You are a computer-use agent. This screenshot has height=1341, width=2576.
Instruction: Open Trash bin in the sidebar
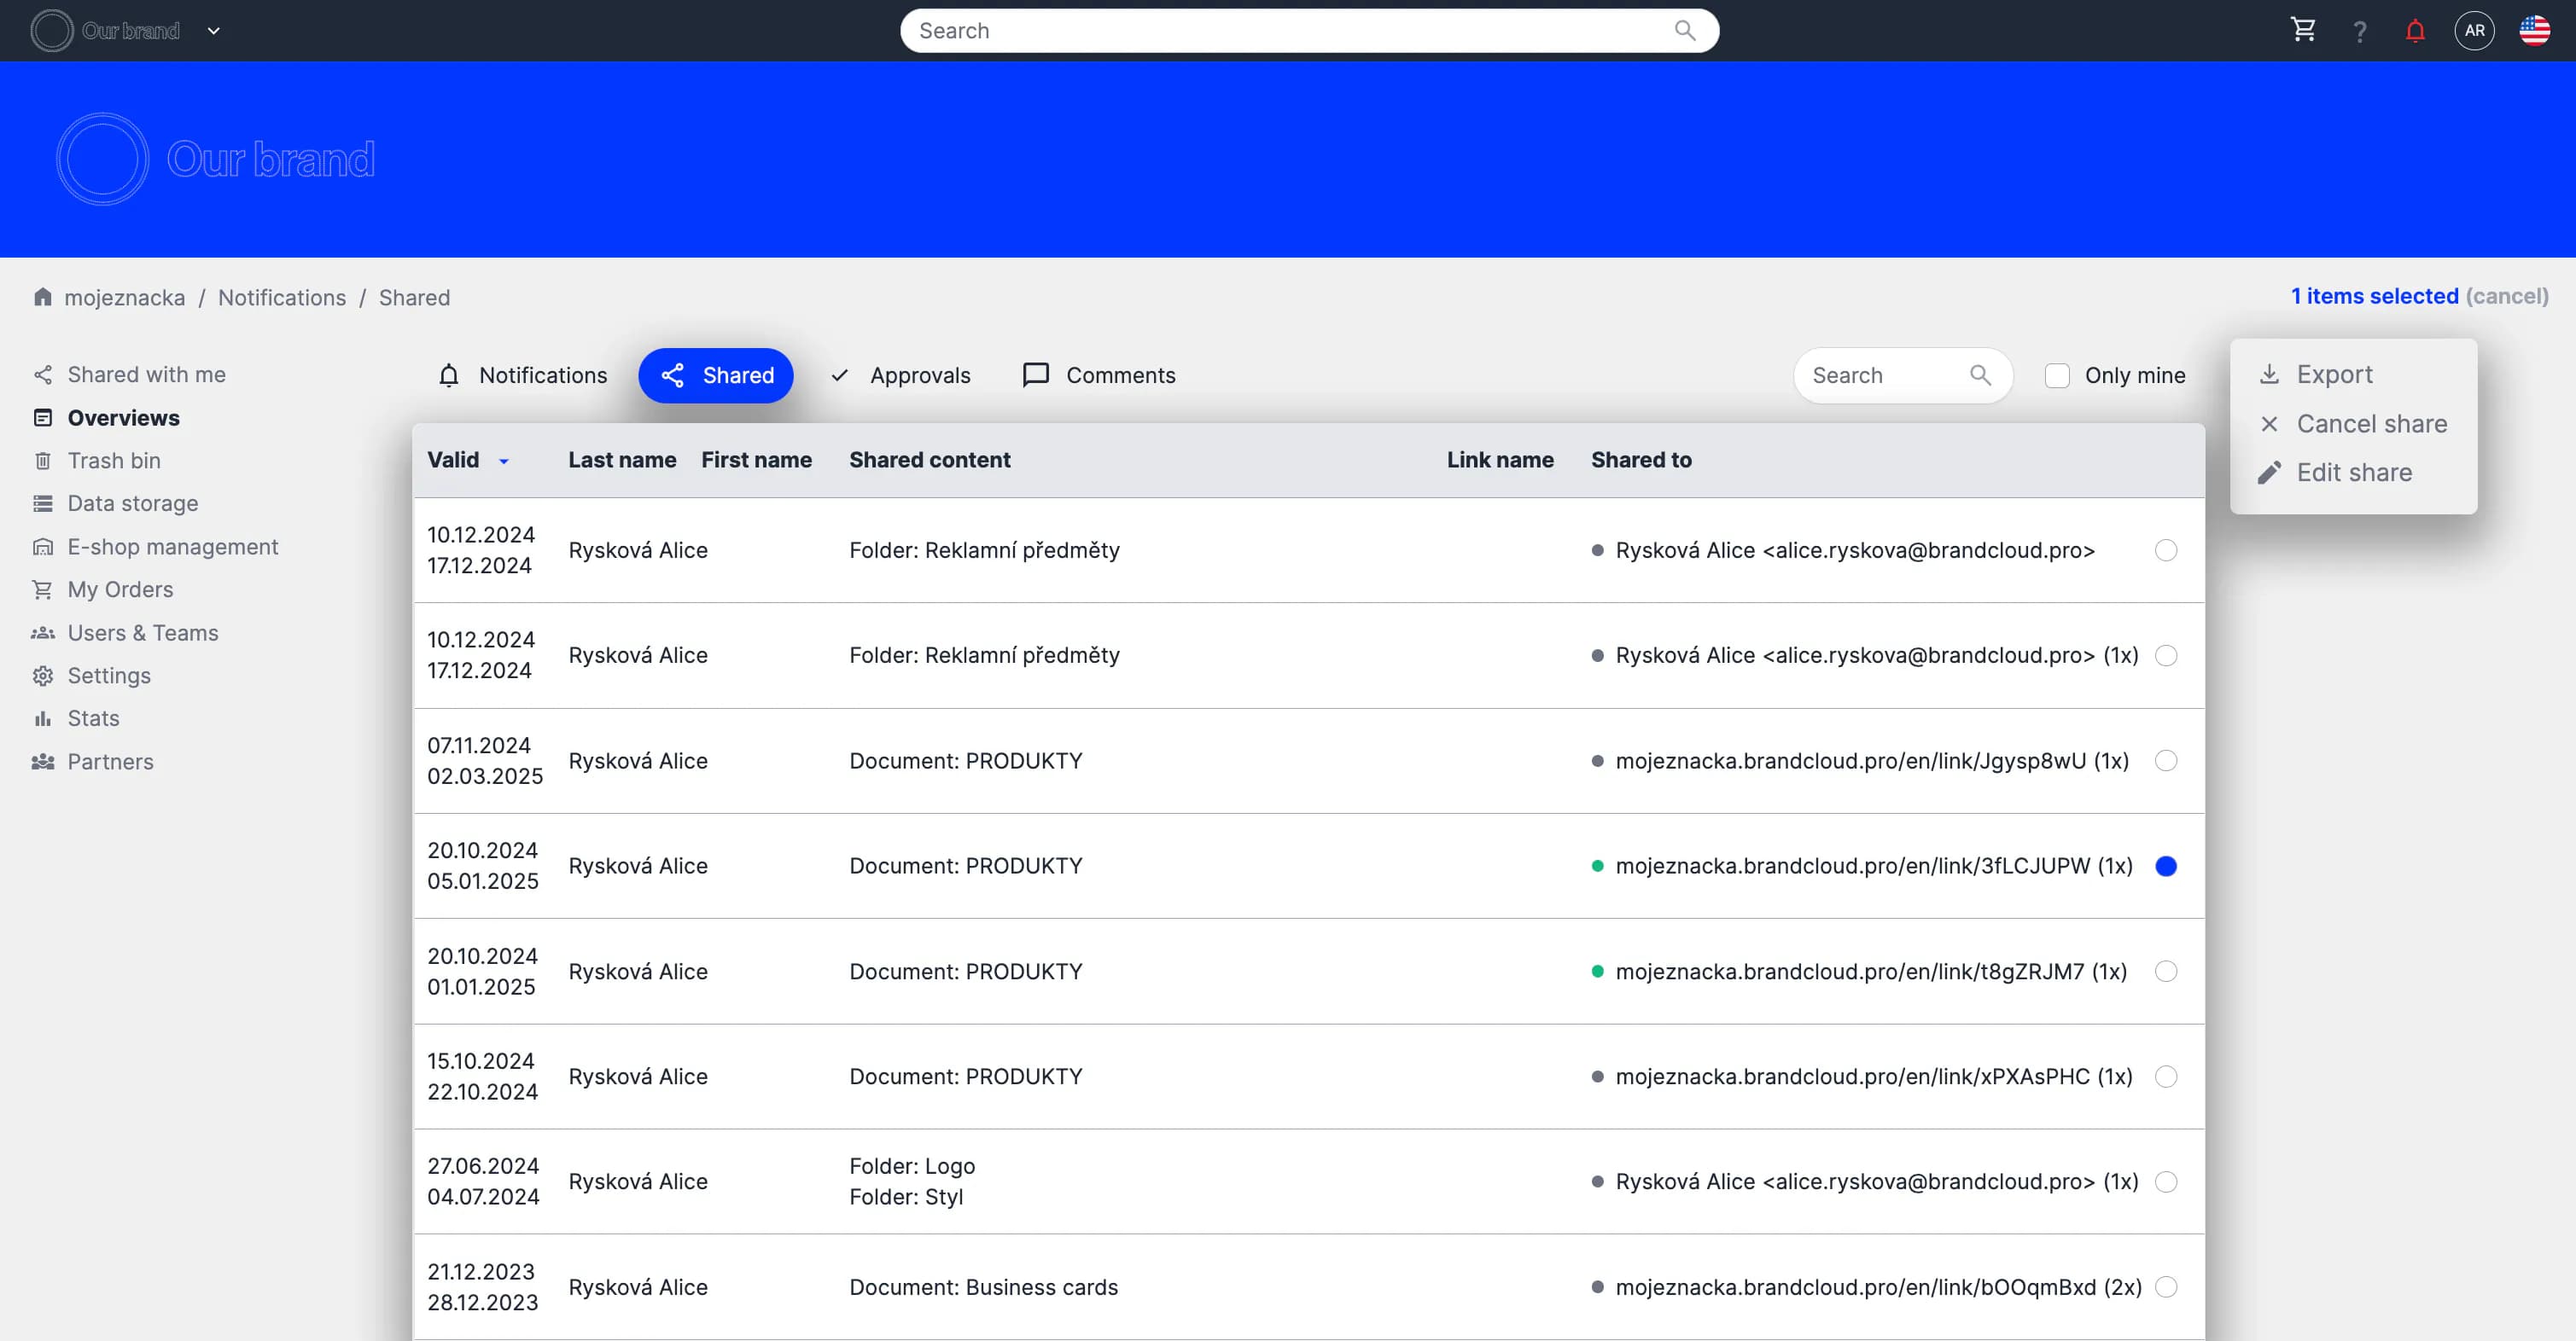pos(113,461)
